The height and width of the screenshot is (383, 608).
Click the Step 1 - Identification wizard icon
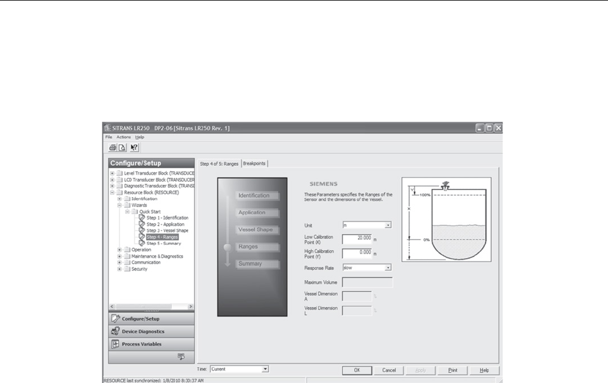point(142,218)
